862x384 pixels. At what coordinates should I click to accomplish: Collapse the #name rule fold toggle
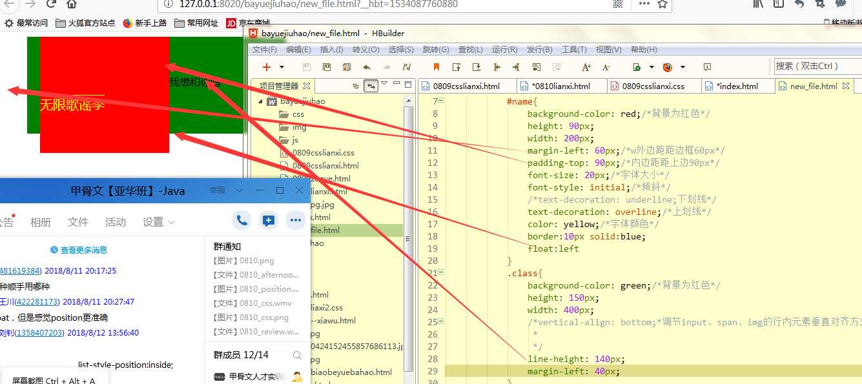[441, 101]
